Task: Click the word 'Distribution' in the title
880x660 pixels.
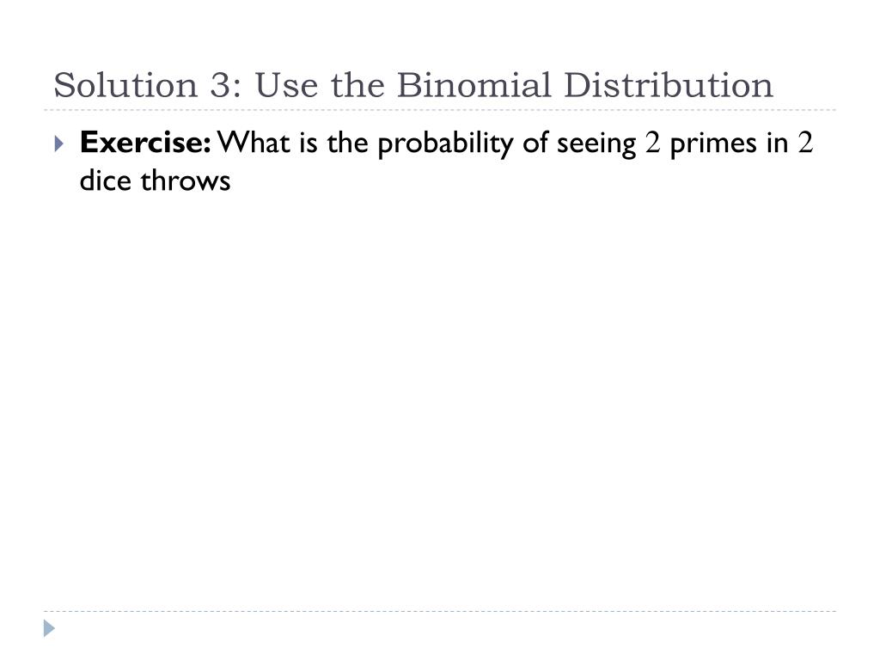Action: tap(669, 85)
